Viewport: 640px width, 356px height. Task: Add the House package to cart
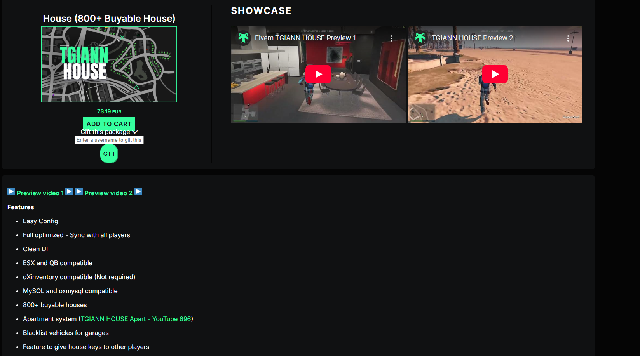point(109,123)
